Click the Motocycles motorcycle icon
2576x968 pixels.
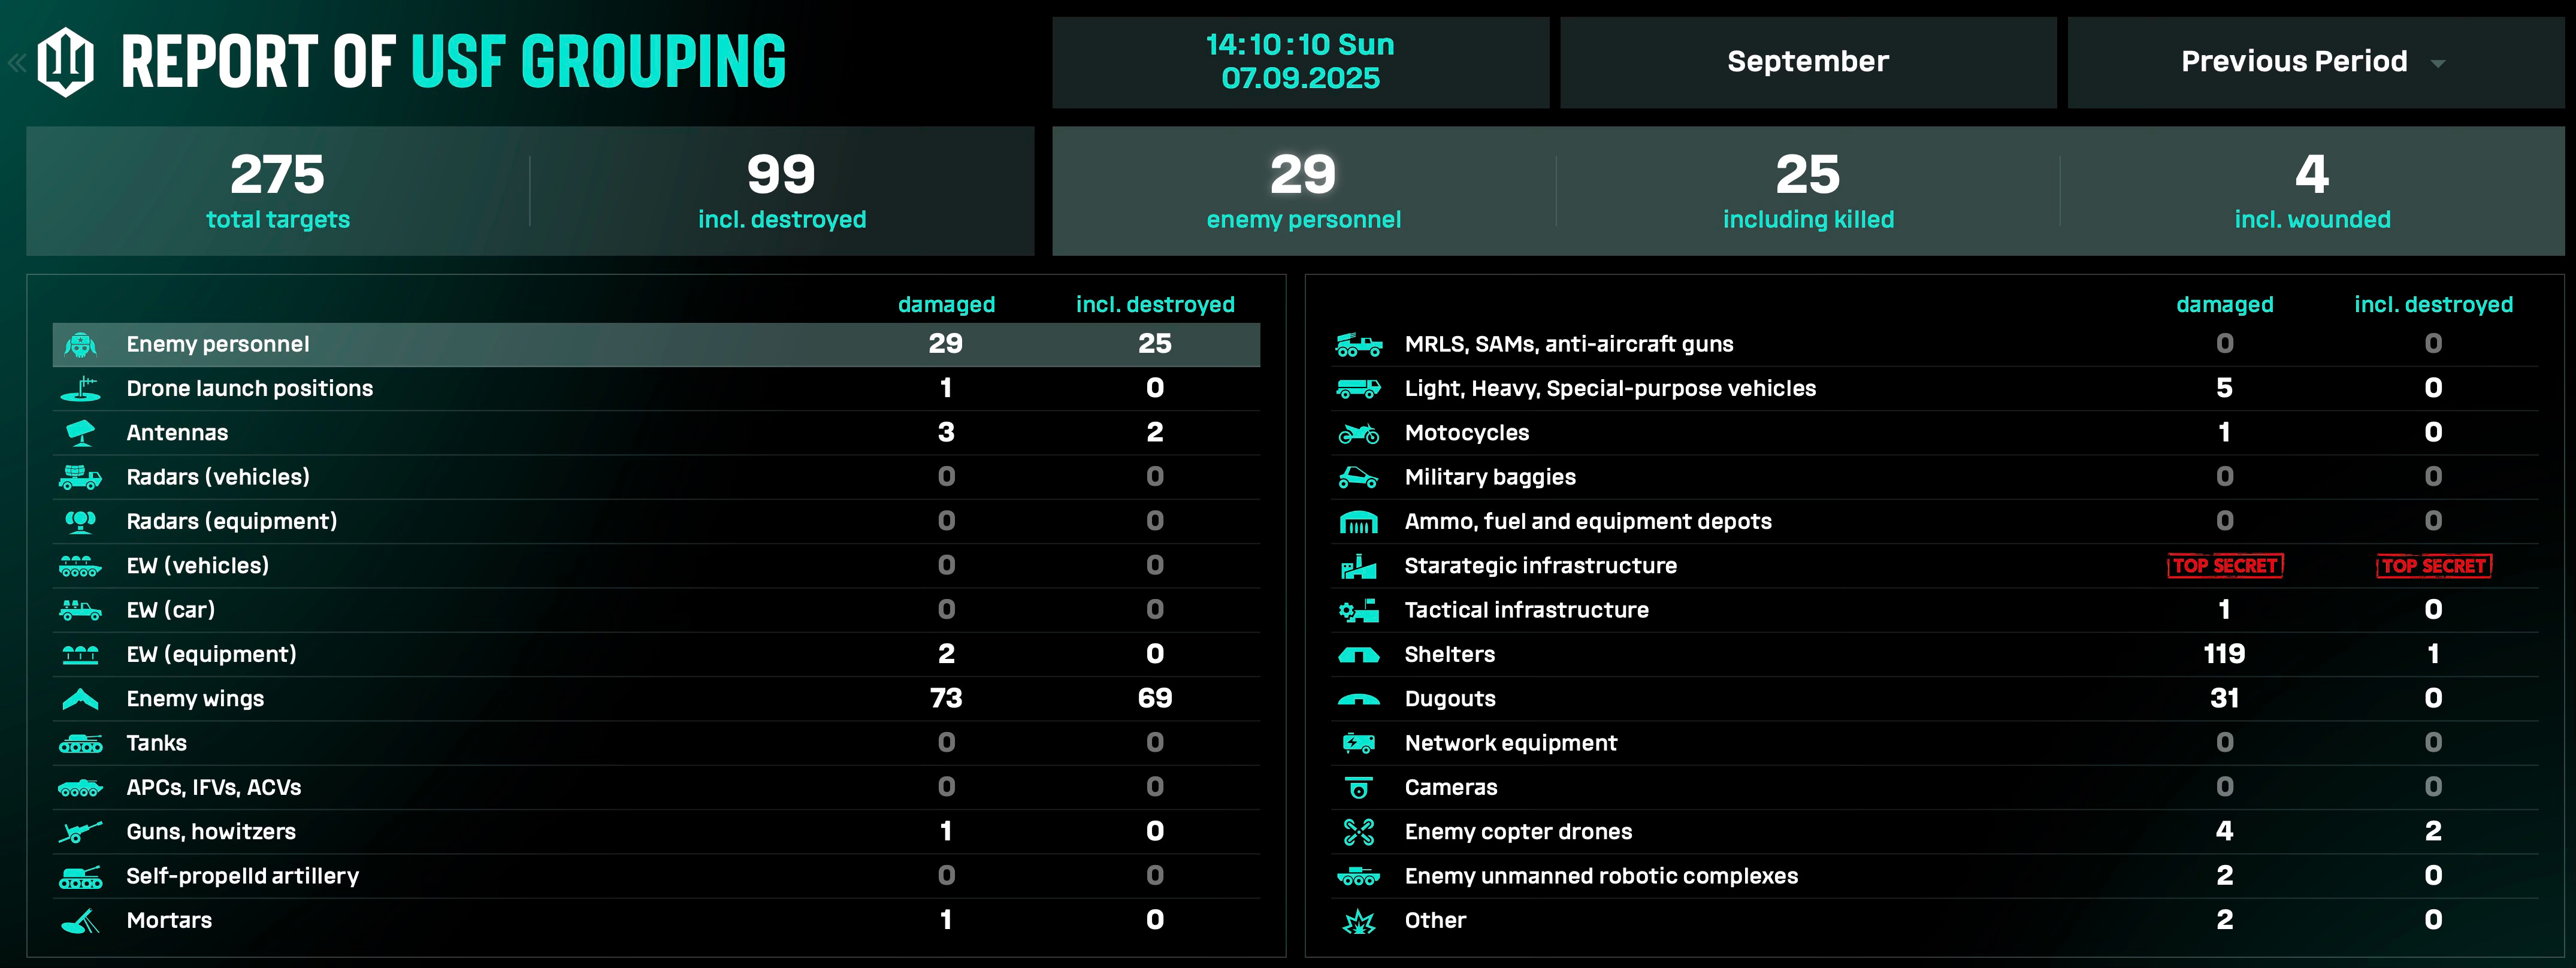[x=1358, y=433]
